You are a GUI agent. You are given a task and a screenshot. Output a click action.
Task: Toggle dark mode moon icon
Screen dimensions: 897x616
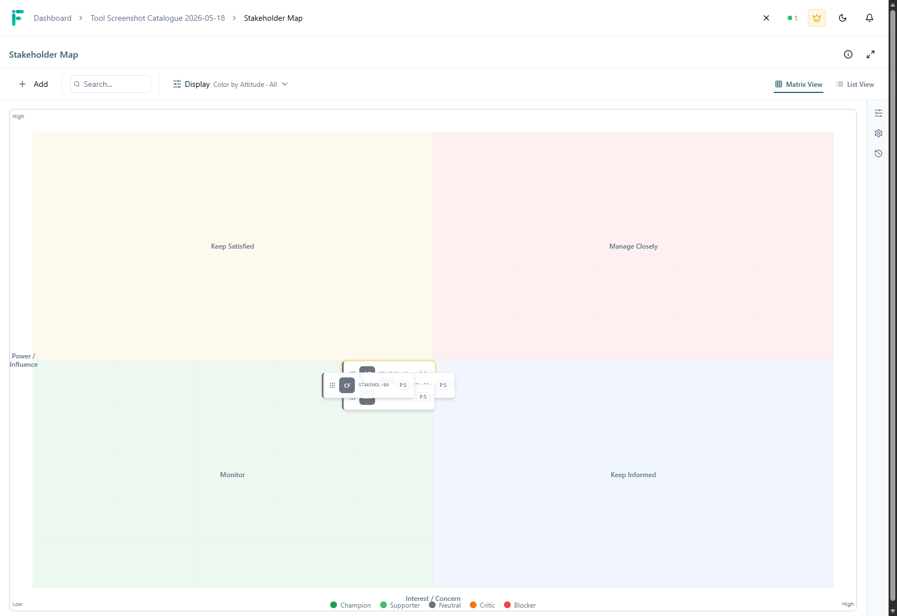(x=843, y=18)
